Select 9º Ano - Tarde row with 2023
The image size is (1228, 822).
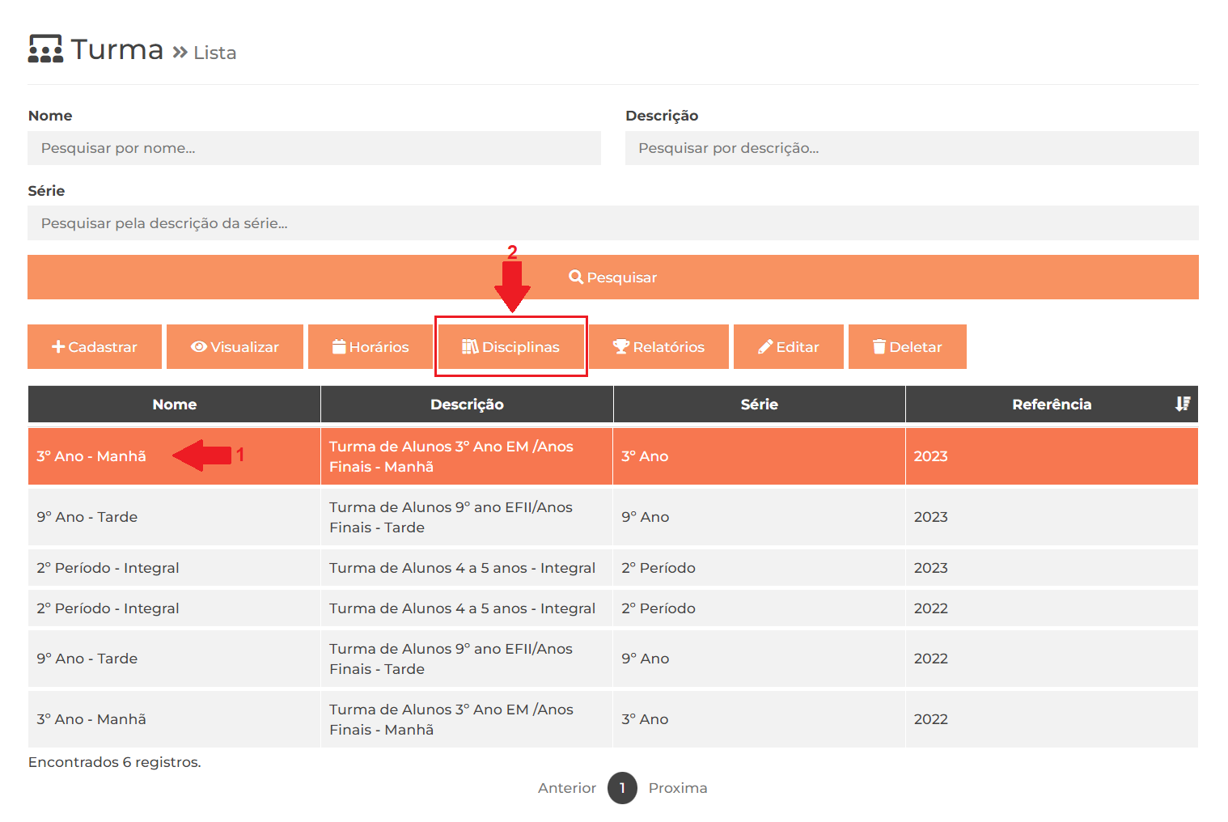613,517
